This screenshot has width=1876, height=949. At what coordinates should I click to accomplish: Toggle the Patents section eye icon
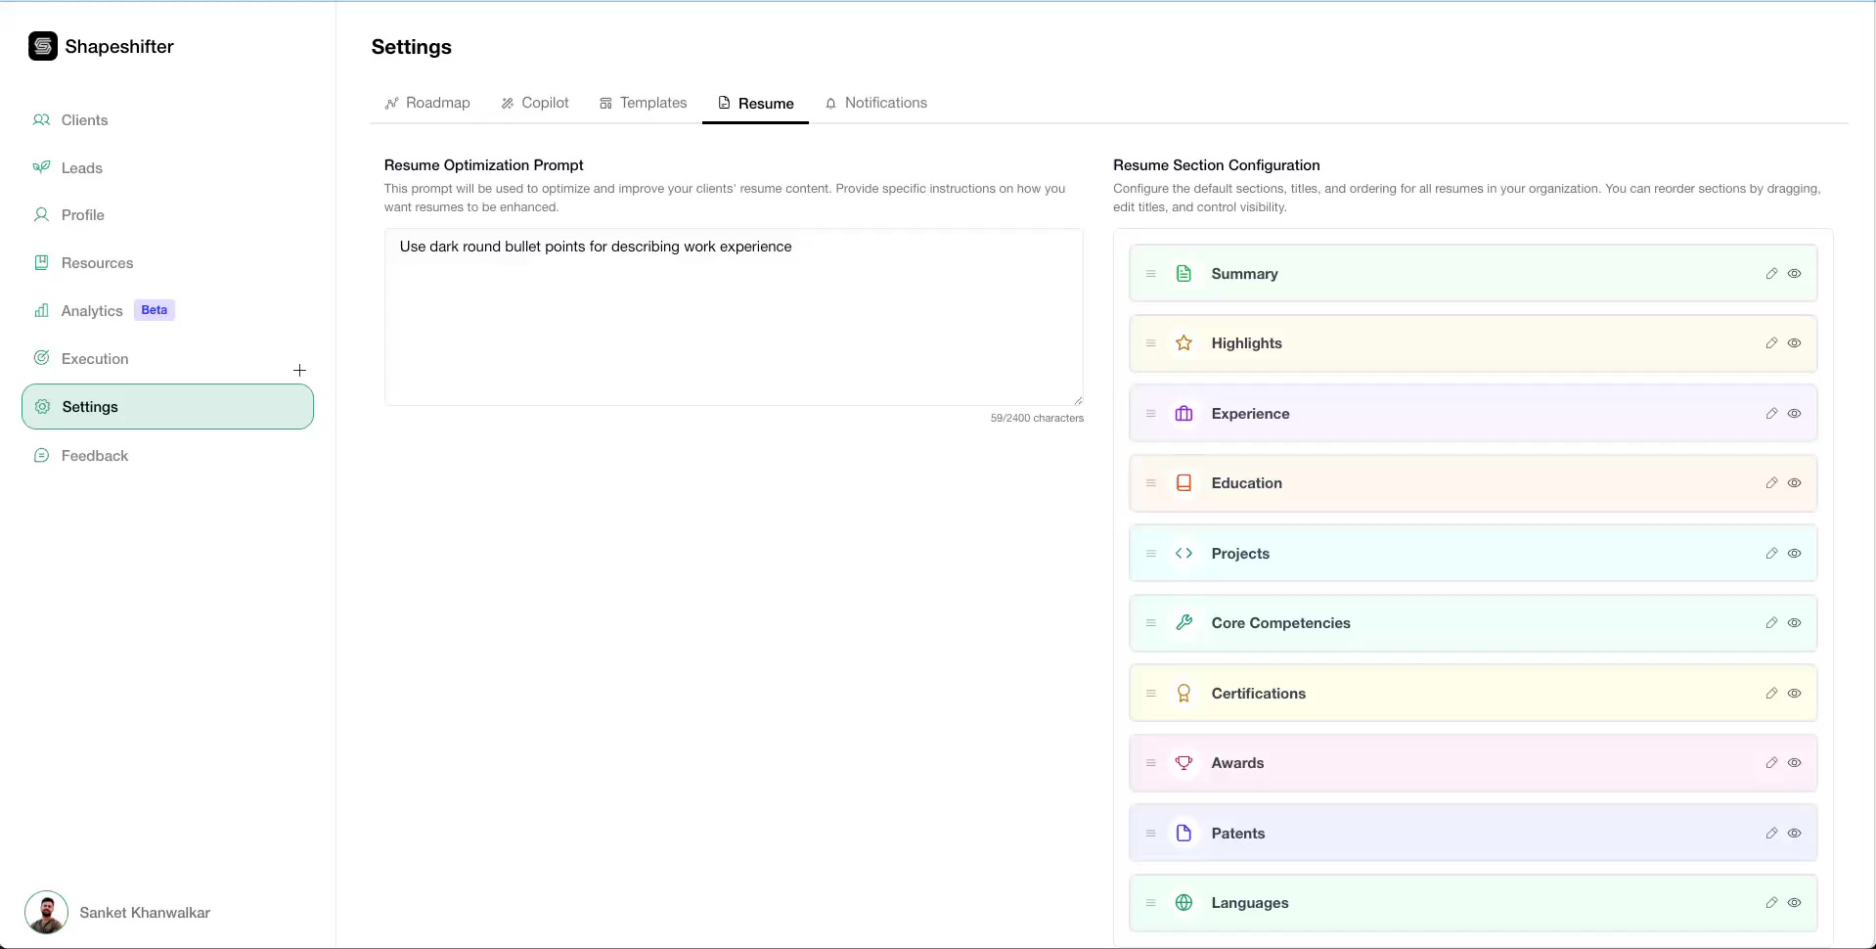pyautogui.click(x=1795, y=833)
